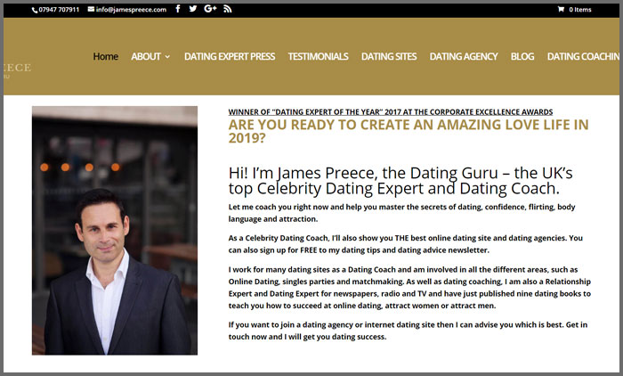Click the James Preece portrait photo
The width and height of the screenshot is (623, 376).
(115, 230)
